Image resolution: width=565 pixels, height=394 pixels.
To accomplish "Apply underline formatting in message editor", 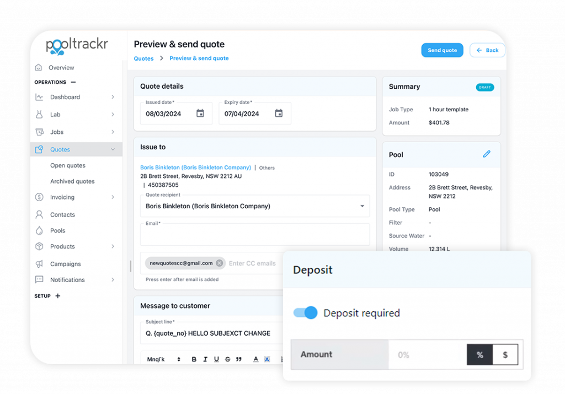I will [x=216, y=359].
